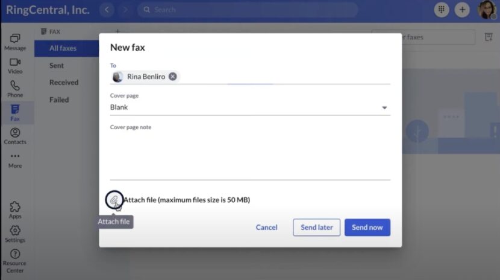Click the Send later button
The image size is (500, 280).
pyautogui.click(x=316, y=227)
